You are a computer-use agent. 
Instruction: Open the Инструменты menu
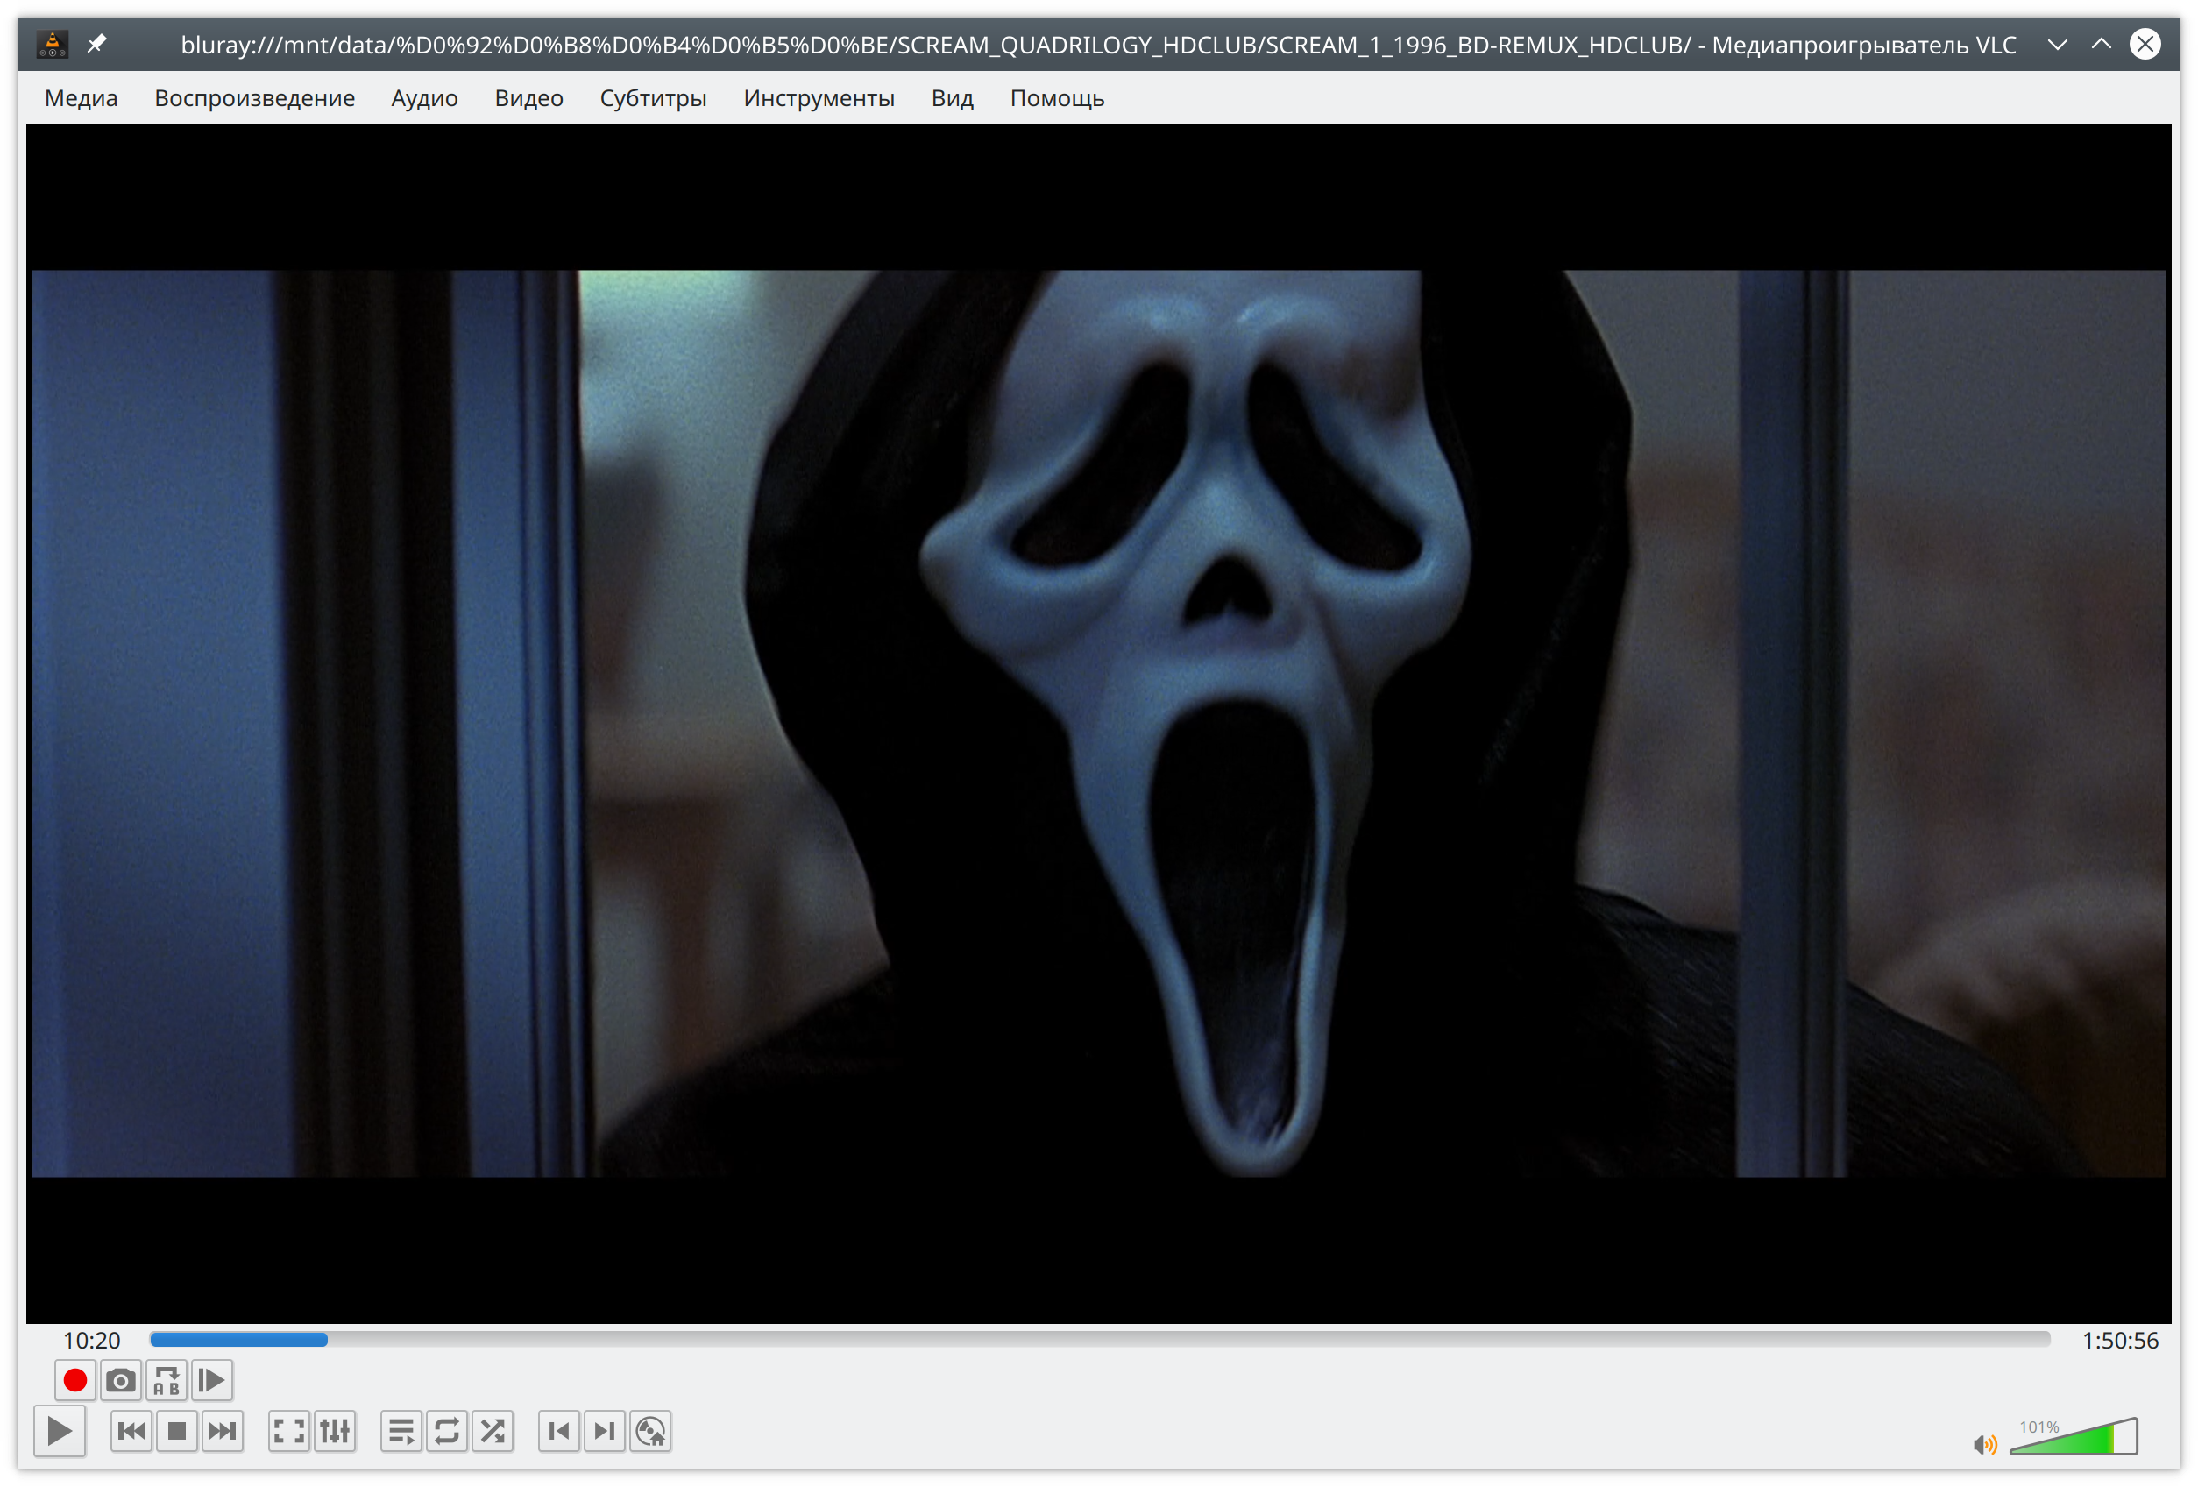click(819, 98)
